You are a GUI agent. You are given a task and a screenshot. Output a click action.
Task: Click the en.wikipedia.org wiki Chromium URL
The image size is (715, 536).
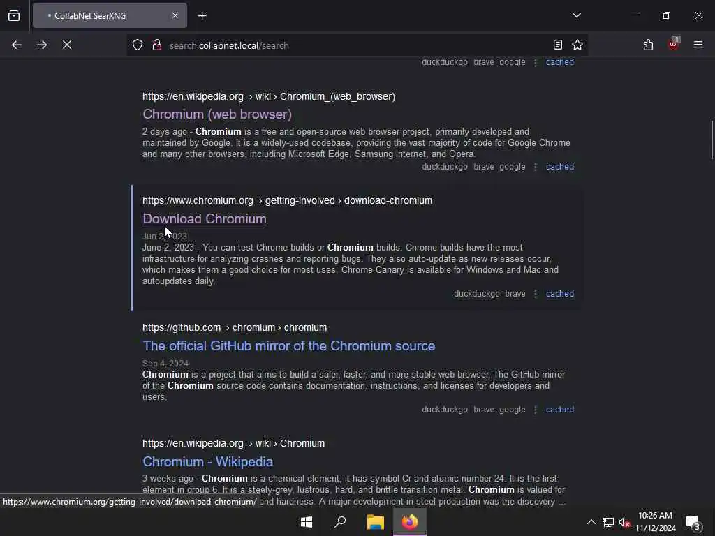233,443
